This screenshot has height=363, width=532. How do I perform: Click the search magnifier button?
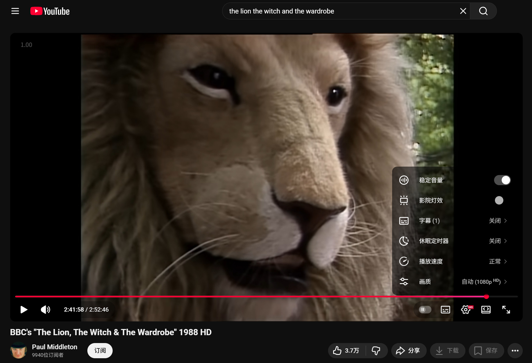point(483,11)
